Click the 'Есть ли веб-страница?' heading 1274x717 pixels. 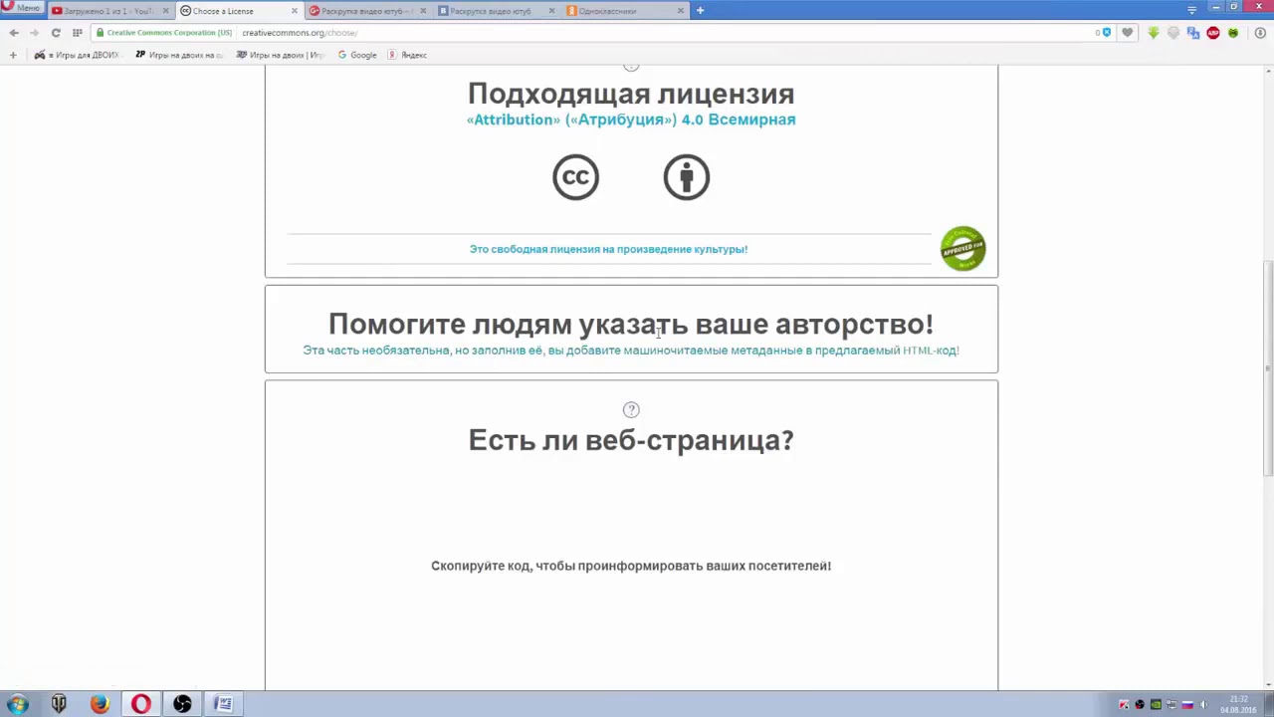click(631, 440)
